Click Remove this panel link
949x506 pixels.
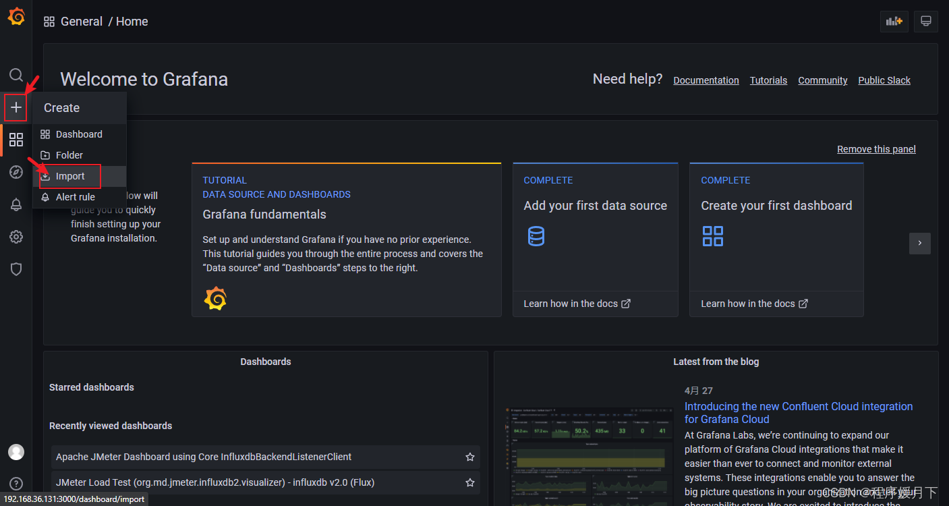[877, 149]
